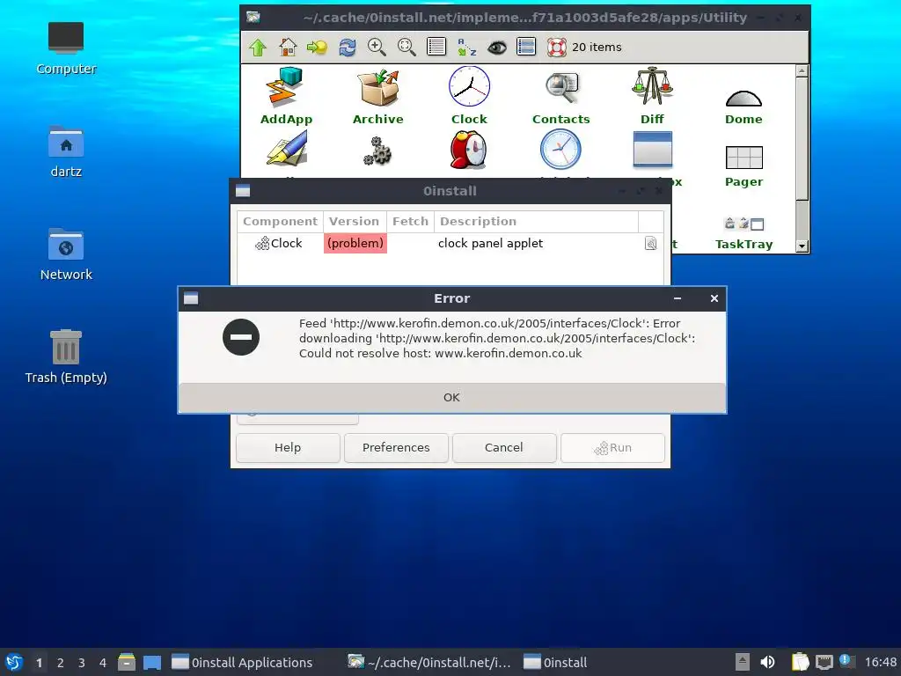Click the 16:48 taskbar clock
The image size is (901, 676).
click(x=880, y=662)
